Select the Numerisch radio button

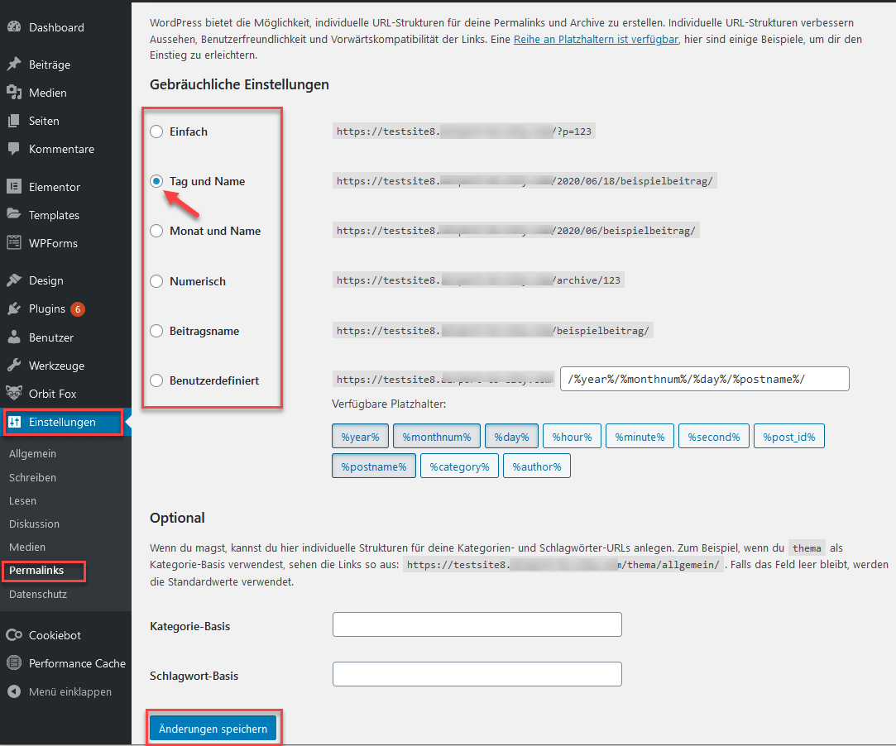[156, 281]
